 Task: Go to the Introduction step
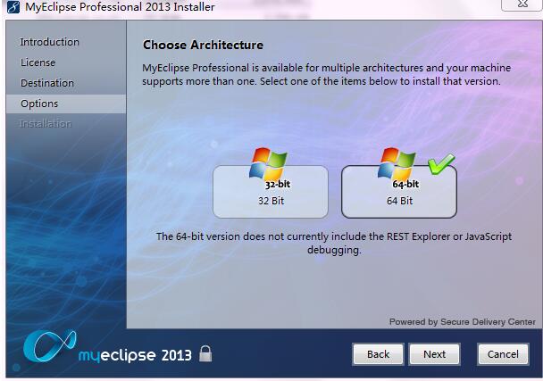pos(49,42)
